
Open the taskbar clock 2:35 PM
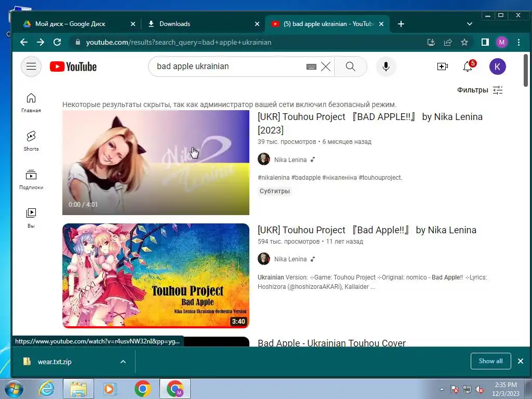point(506,389)
